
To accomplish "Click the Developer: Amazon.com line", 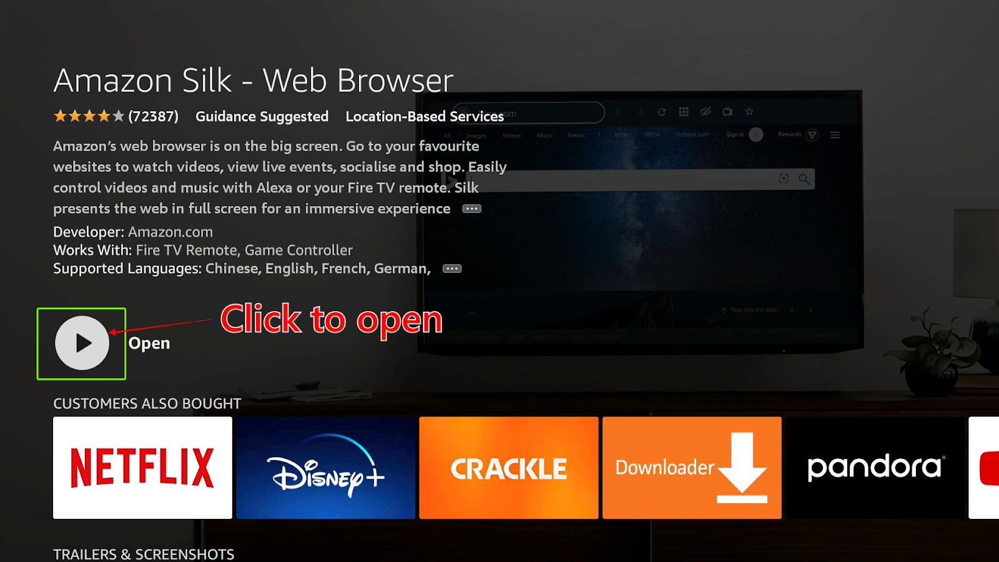I will tap(133, 232).
